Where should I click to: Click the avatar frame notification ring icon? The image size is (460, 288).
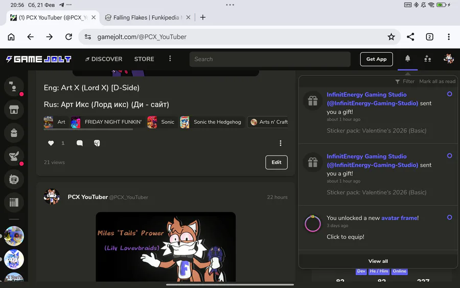[313, 224]
